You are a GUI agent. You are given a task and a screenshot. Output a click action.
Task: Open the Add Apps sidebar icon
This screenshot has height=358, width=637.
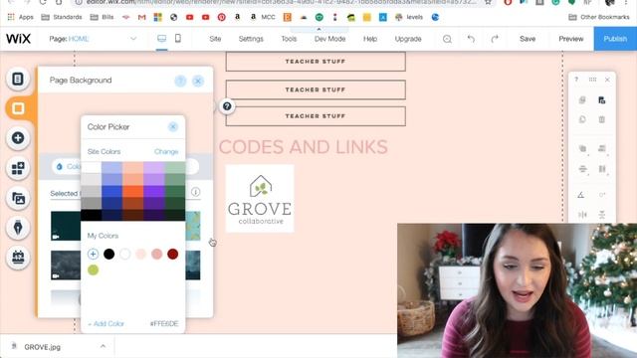click(18, 168)
